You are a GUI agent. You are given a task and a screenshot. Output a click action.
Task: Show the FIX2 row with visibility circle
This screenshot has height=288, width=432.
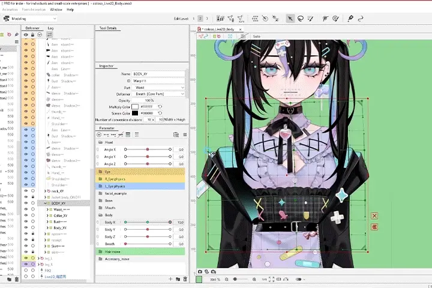coord(26,271)
